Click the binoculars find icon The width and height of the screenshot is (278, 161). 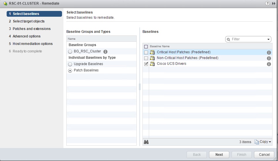pos(146,142)
